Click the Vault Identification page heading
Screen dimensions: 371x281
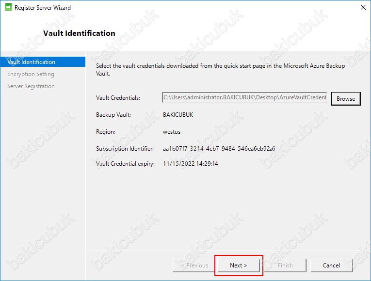79,33
